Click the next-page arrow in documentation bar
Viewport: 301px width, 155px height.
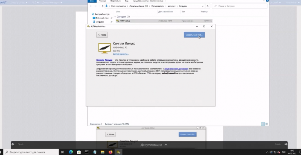[286, 144]
